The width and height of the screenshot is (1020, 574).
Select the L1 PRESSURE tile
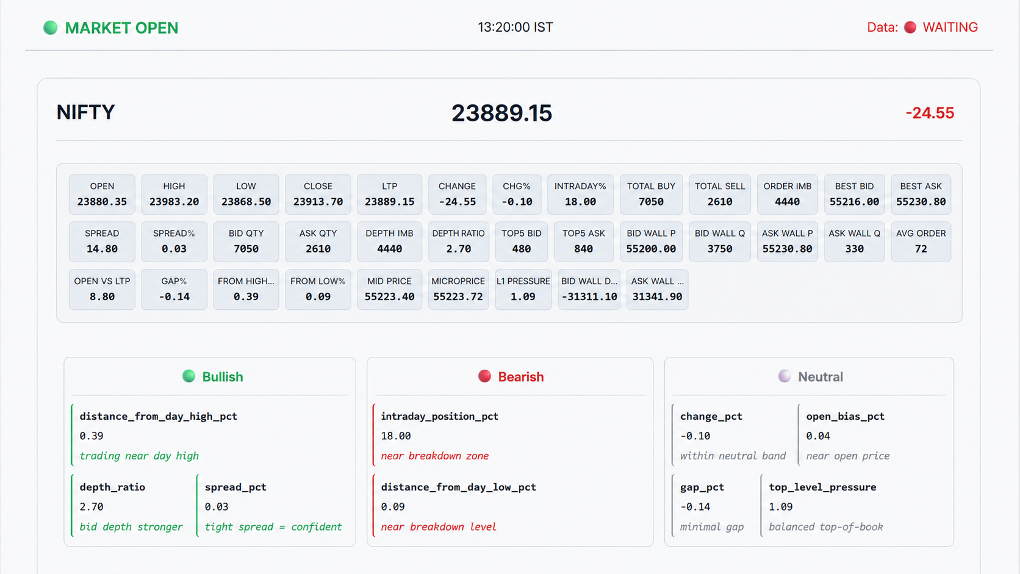click(x=523, y=290)
